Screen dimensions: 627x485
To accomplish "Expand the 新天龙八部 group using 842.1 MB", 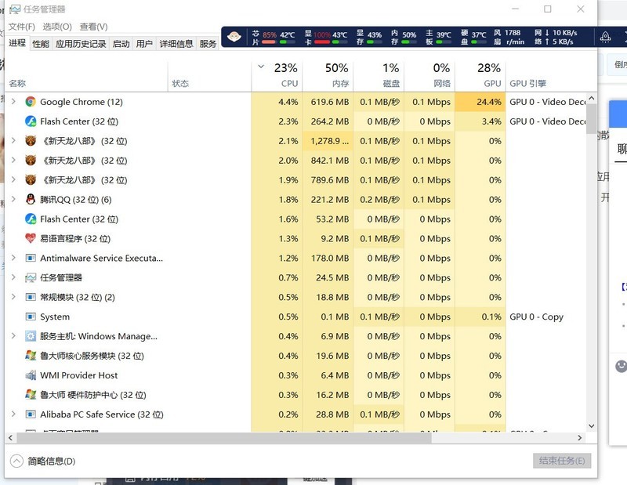I will (x=13, y=161).
